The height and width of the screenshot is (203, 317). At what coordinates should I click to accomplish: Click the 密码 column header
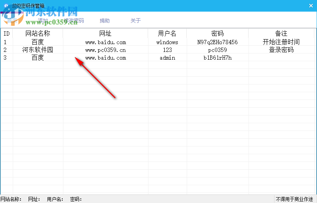click(218, 33)
